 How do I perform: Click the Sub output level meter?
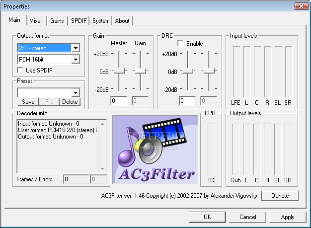tap(236, 150)
